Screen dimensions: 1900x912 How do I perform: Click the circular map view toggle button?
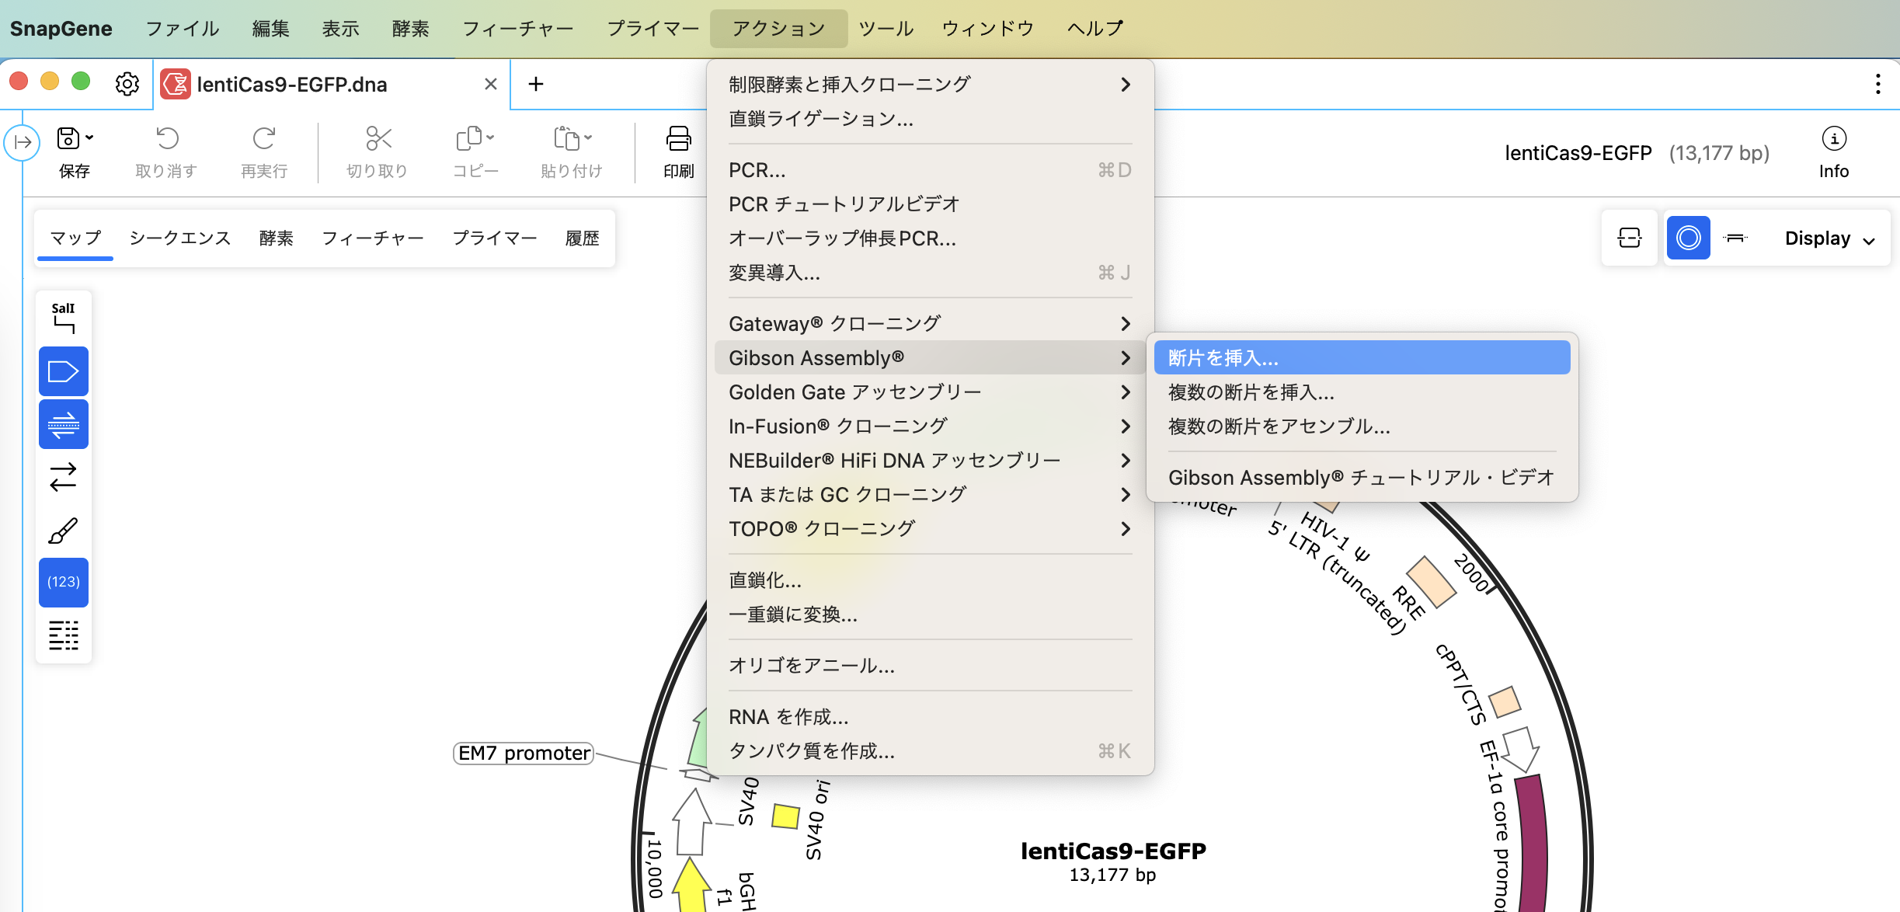1689,237
